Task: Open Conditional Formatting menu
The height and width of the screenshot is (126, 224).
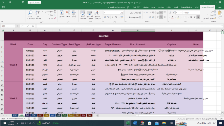Action: click(x=97, y=15)
